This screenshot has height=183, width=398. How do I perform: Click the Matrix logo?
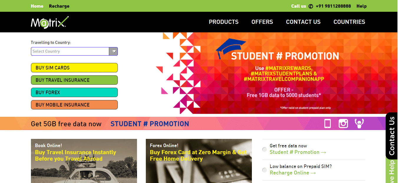[50, 22]
